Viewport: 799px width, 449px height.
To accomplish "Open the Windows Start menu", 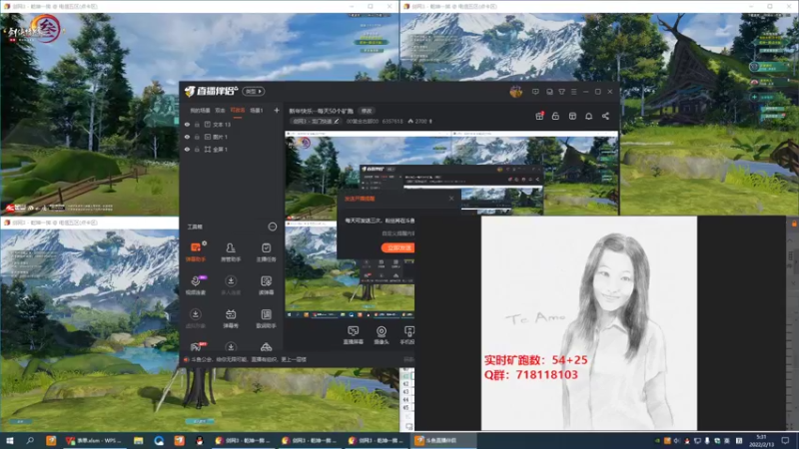I will tap(9, 440).
